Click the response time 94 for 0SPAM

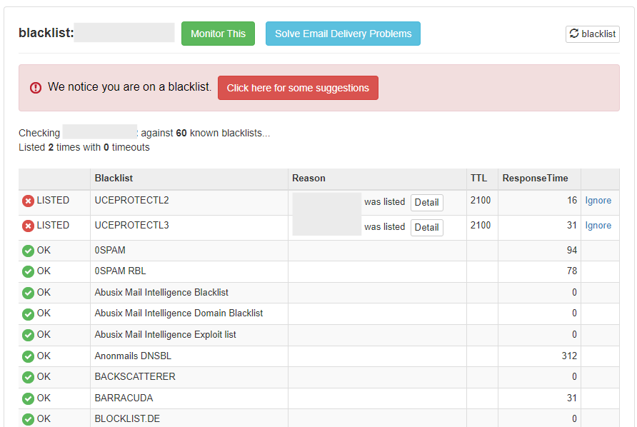(572, 250)
